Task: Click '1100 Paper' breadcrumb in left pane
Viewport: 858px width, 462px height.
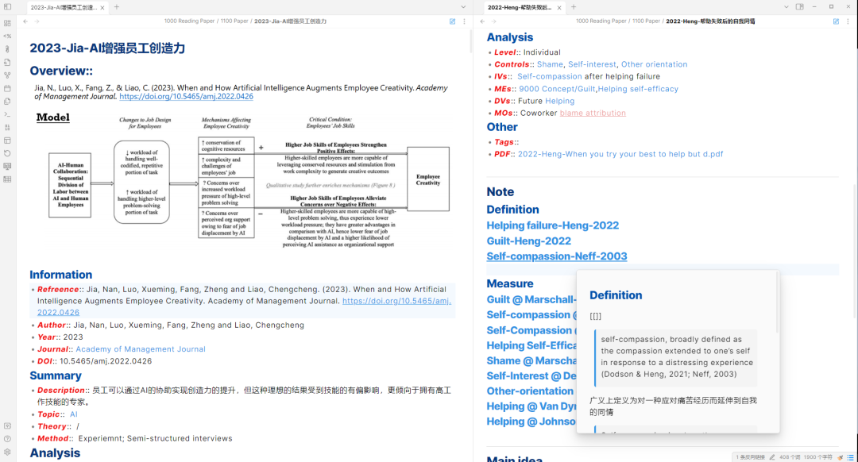Action: point(234,21)
